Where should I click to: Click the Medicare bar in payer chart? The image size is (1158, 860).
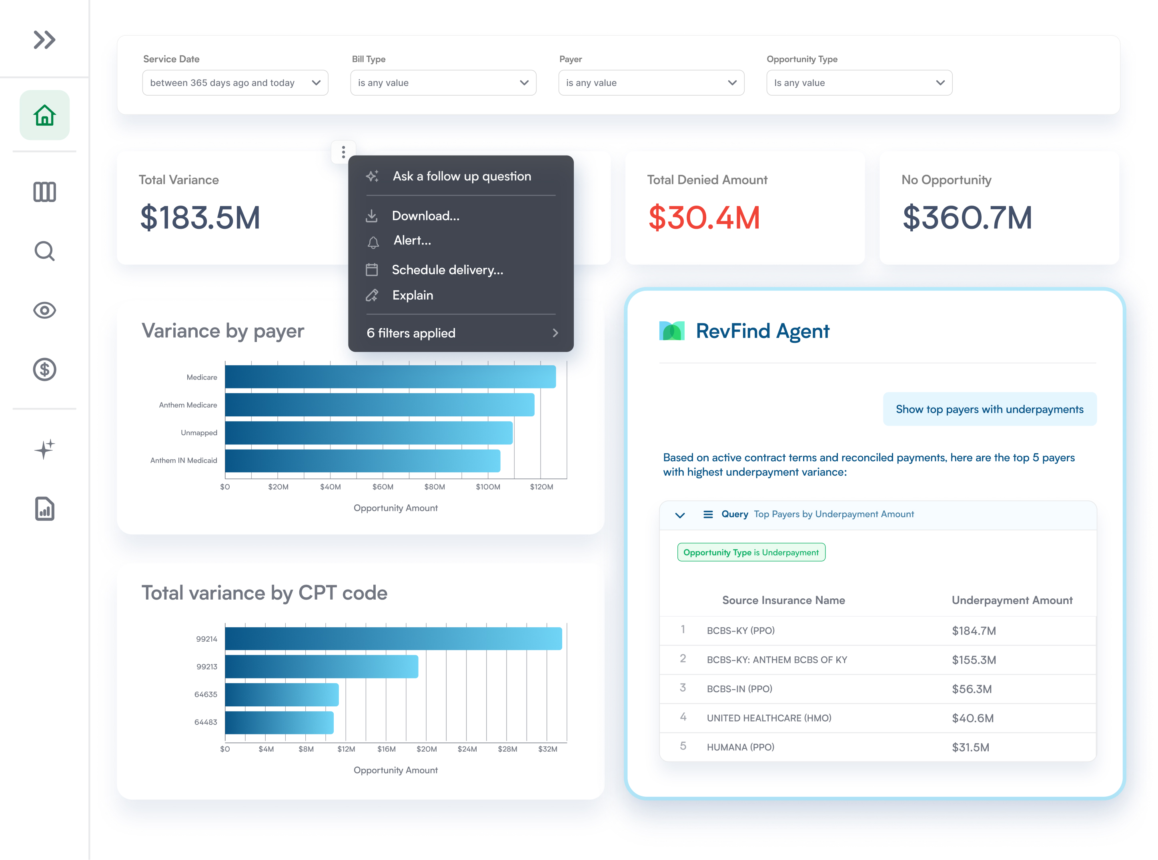coord(390,377)
